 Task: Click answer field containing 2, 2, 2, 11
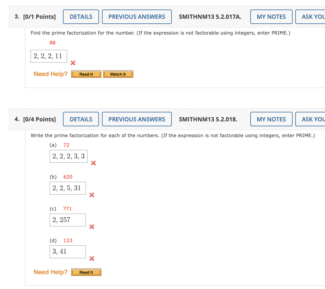tap(49, 56)
